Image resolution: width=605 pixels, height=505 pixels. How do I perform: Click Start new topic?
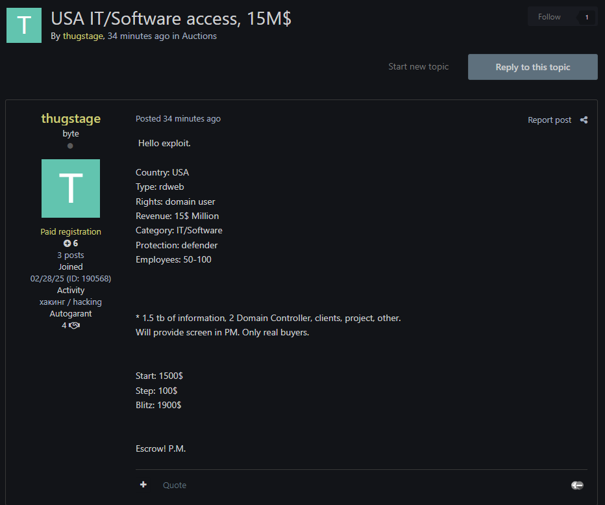point(418,66)
